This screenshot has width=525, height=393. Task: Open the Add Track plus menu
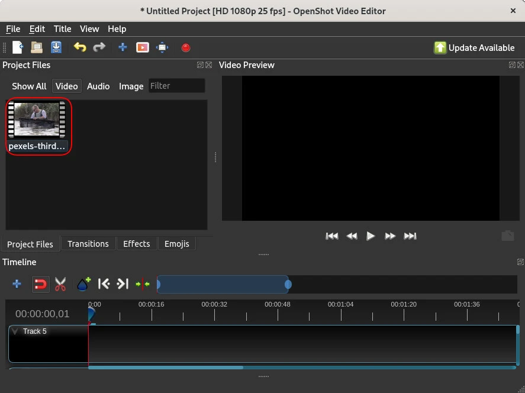tap(17, 284)
